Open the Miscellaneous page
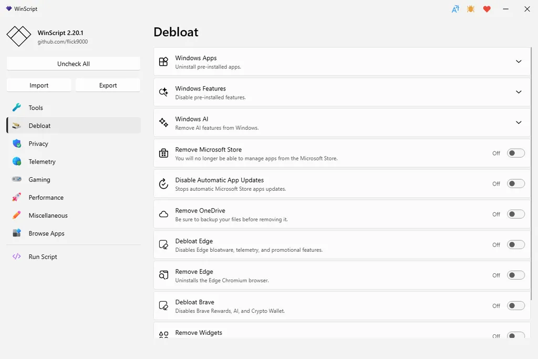Screen dimensions: 538x359 pos(74,215)
